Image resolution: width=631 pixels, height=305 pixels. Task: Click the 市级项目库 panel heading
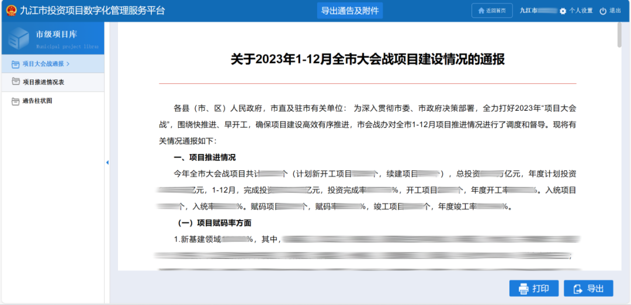(x=60, y=34)
